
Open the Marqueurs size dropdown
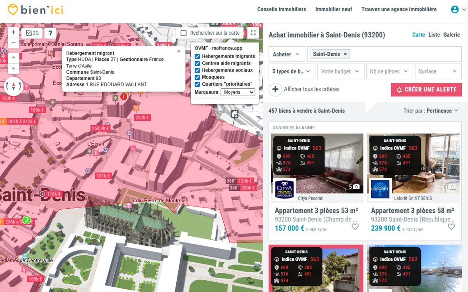pyautogui.click(x=238, y=92)
